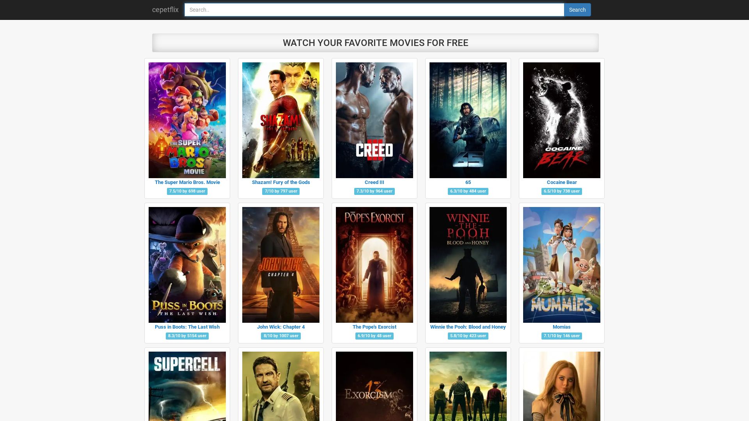The width and height of the screenshot is (749, 421).
Task: Click the 8/10 by 1007 user badge
Action: tap(281, 336)
